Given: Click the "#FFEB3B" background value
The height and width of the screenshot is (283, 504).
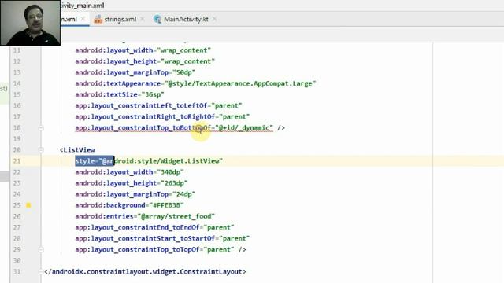Looking at the screenshot, I should click(x=166, y=205).
